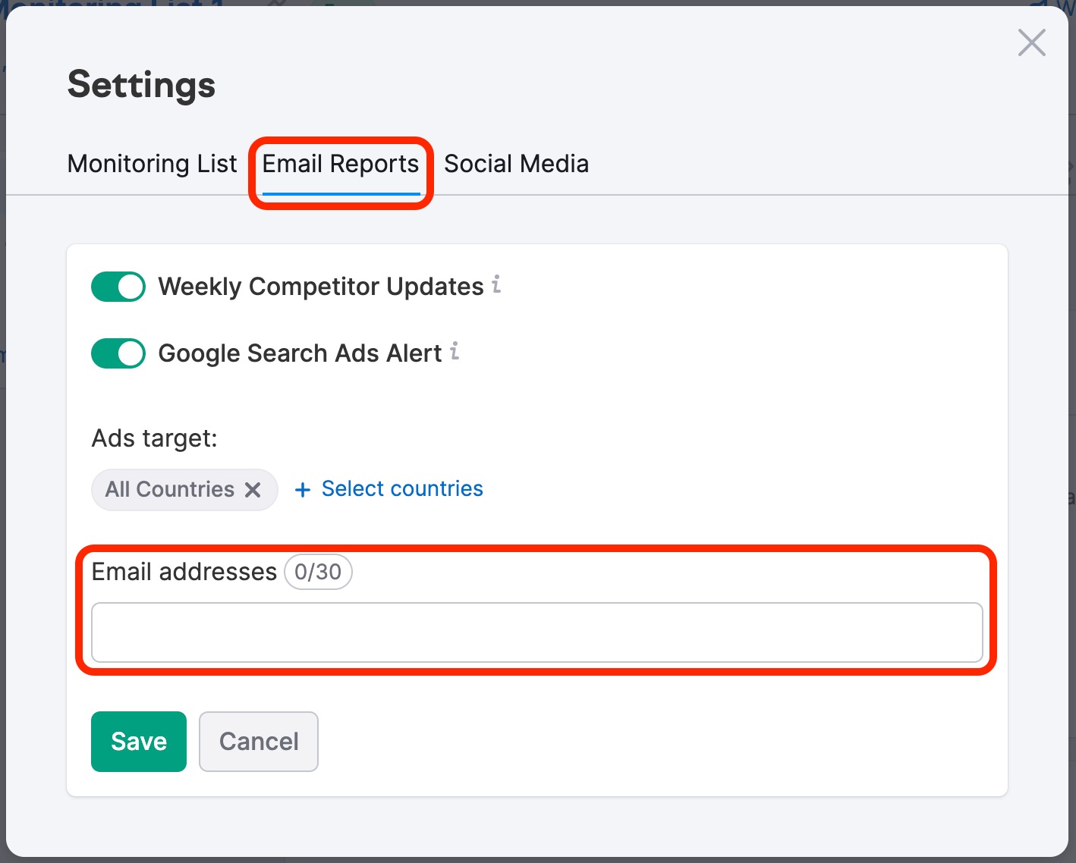The height and width of the screenshot is (863, 1076).
Task: Click the Cancel button
Action: [x=259, y=742]
